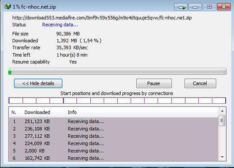Minimize the download window
Screen dimensions: 234x168
(x=195, y=7)
